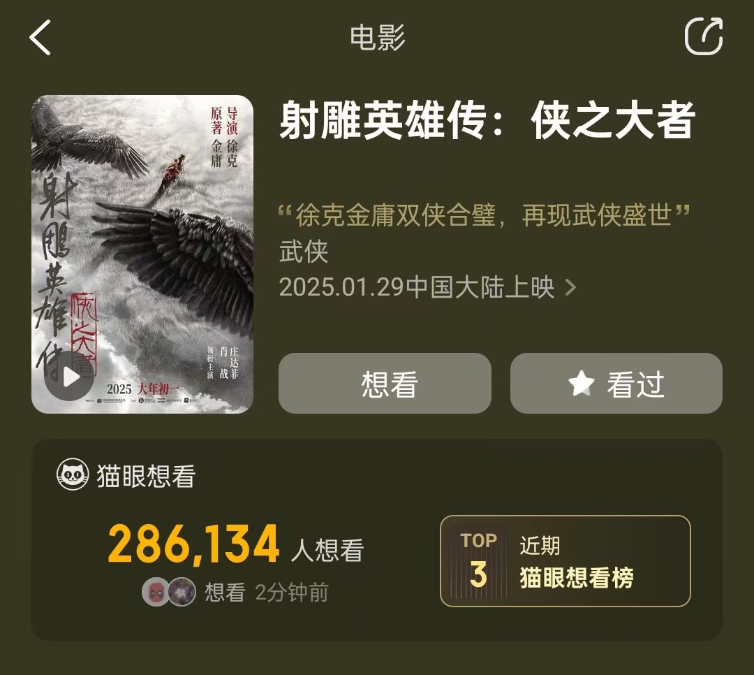Expand the release date chevron
The image size is (754, 675).
pos(570,287)
